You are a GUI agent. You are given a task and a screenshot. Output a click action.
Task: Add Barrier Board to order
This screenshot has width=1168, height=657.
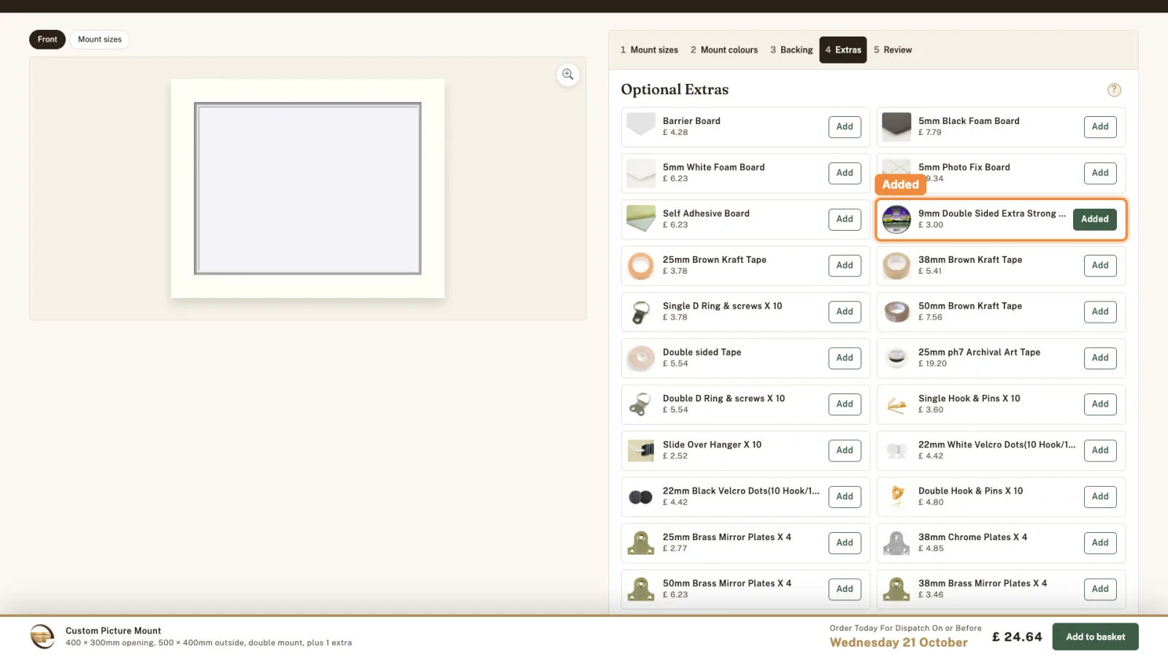845,126
